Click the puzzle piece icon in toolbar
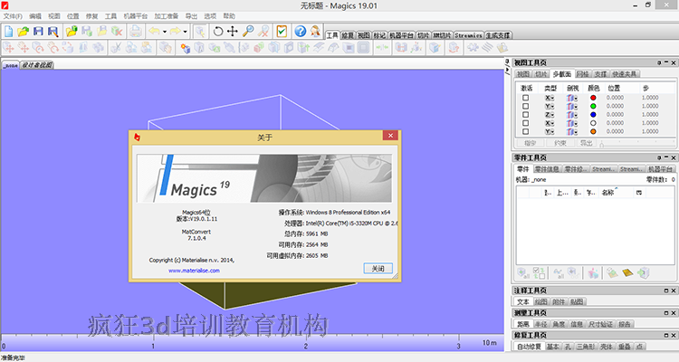Image resolution: width=679 pixels, height=362 pixels. [473, 48]
